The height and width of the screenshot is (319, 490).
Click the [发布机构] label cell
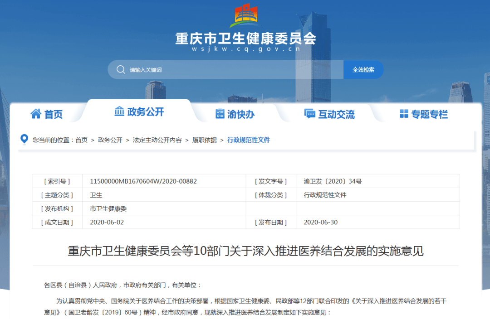pos(57,208)
